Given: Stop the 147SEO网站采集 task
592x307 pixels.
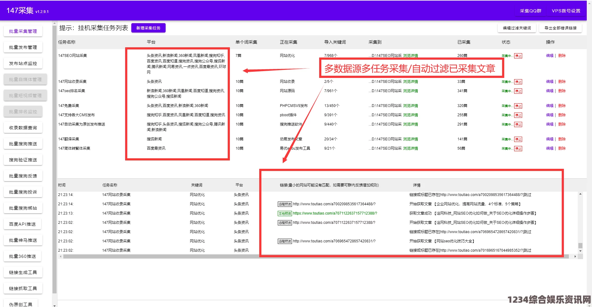Looking at the screenshot, I should (518, 56).
